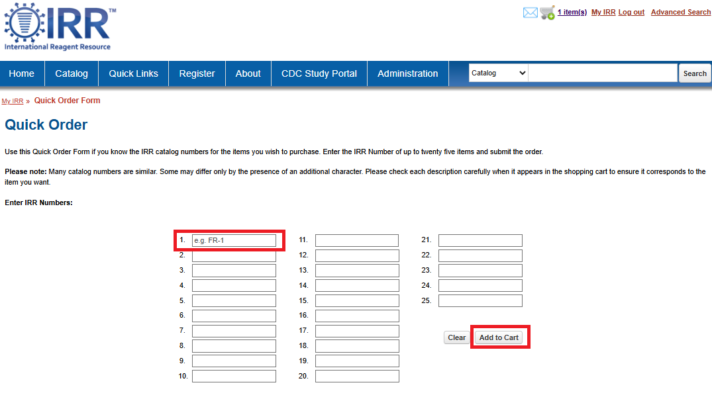
Task: Click the top search text box
Action: coord(603,73)
